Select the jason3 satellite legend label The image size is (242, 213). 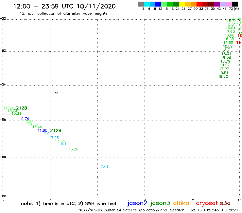click(160, 203)
